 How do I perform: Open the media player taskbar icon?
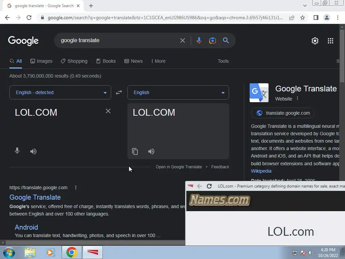pyautogui.click(x=50, y=252)
